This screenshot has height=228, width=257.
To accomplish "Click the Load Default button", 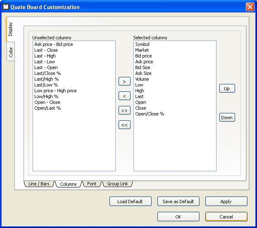I will (130, 202).
